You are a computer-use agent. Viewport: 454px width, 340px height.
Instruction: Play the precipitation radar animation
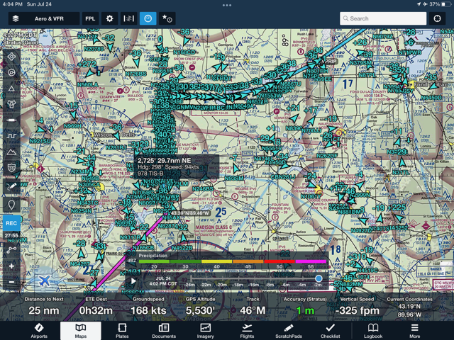point(133,281)
